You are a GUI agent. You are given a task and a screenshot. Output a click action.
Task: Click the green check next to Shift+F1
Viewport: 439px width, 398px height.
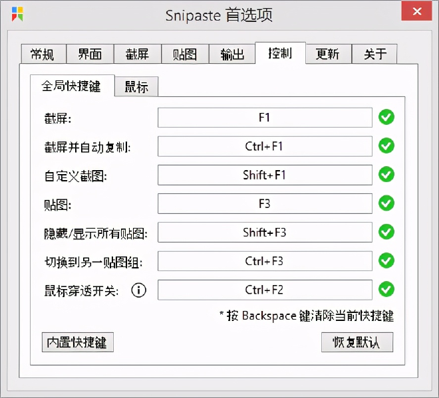386,175
